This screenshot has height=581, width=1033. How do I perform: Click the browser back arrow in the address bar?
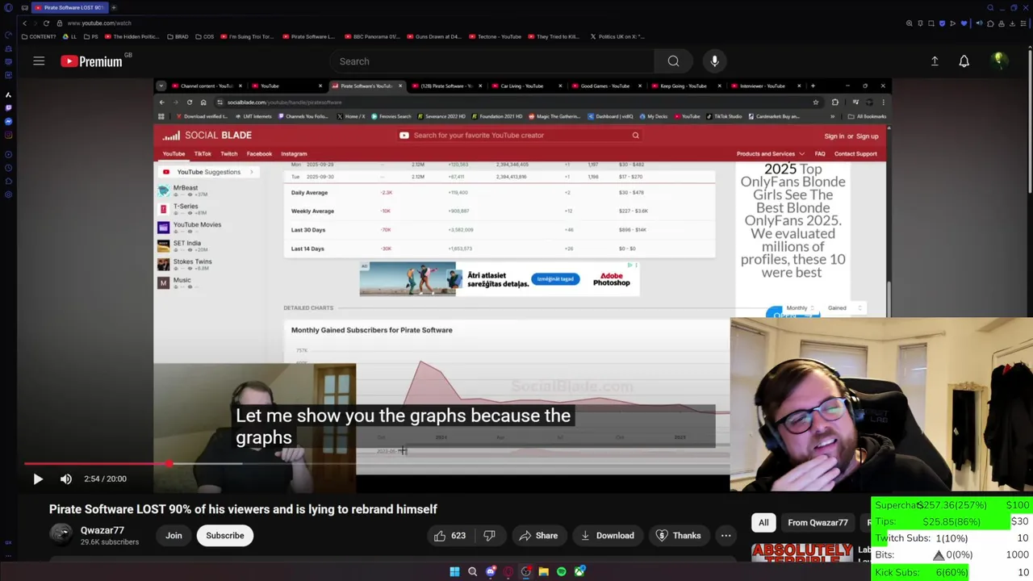click(x=24, y=23)
